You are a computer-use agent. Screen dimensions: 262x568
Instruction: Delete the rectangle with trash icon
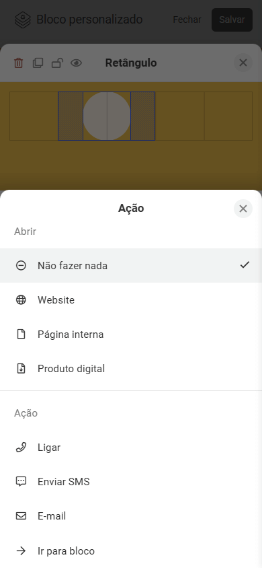click(x=18, y=63)
